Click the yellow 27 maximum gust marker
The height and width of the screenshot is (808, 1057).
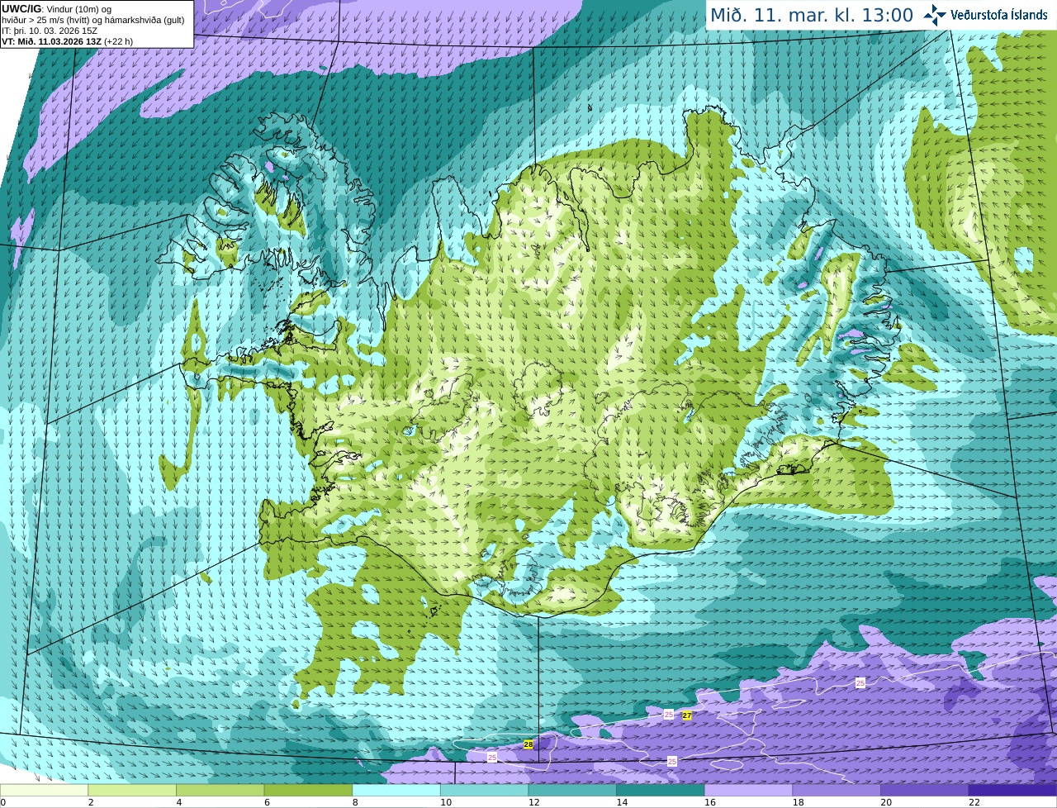[687, 715]
